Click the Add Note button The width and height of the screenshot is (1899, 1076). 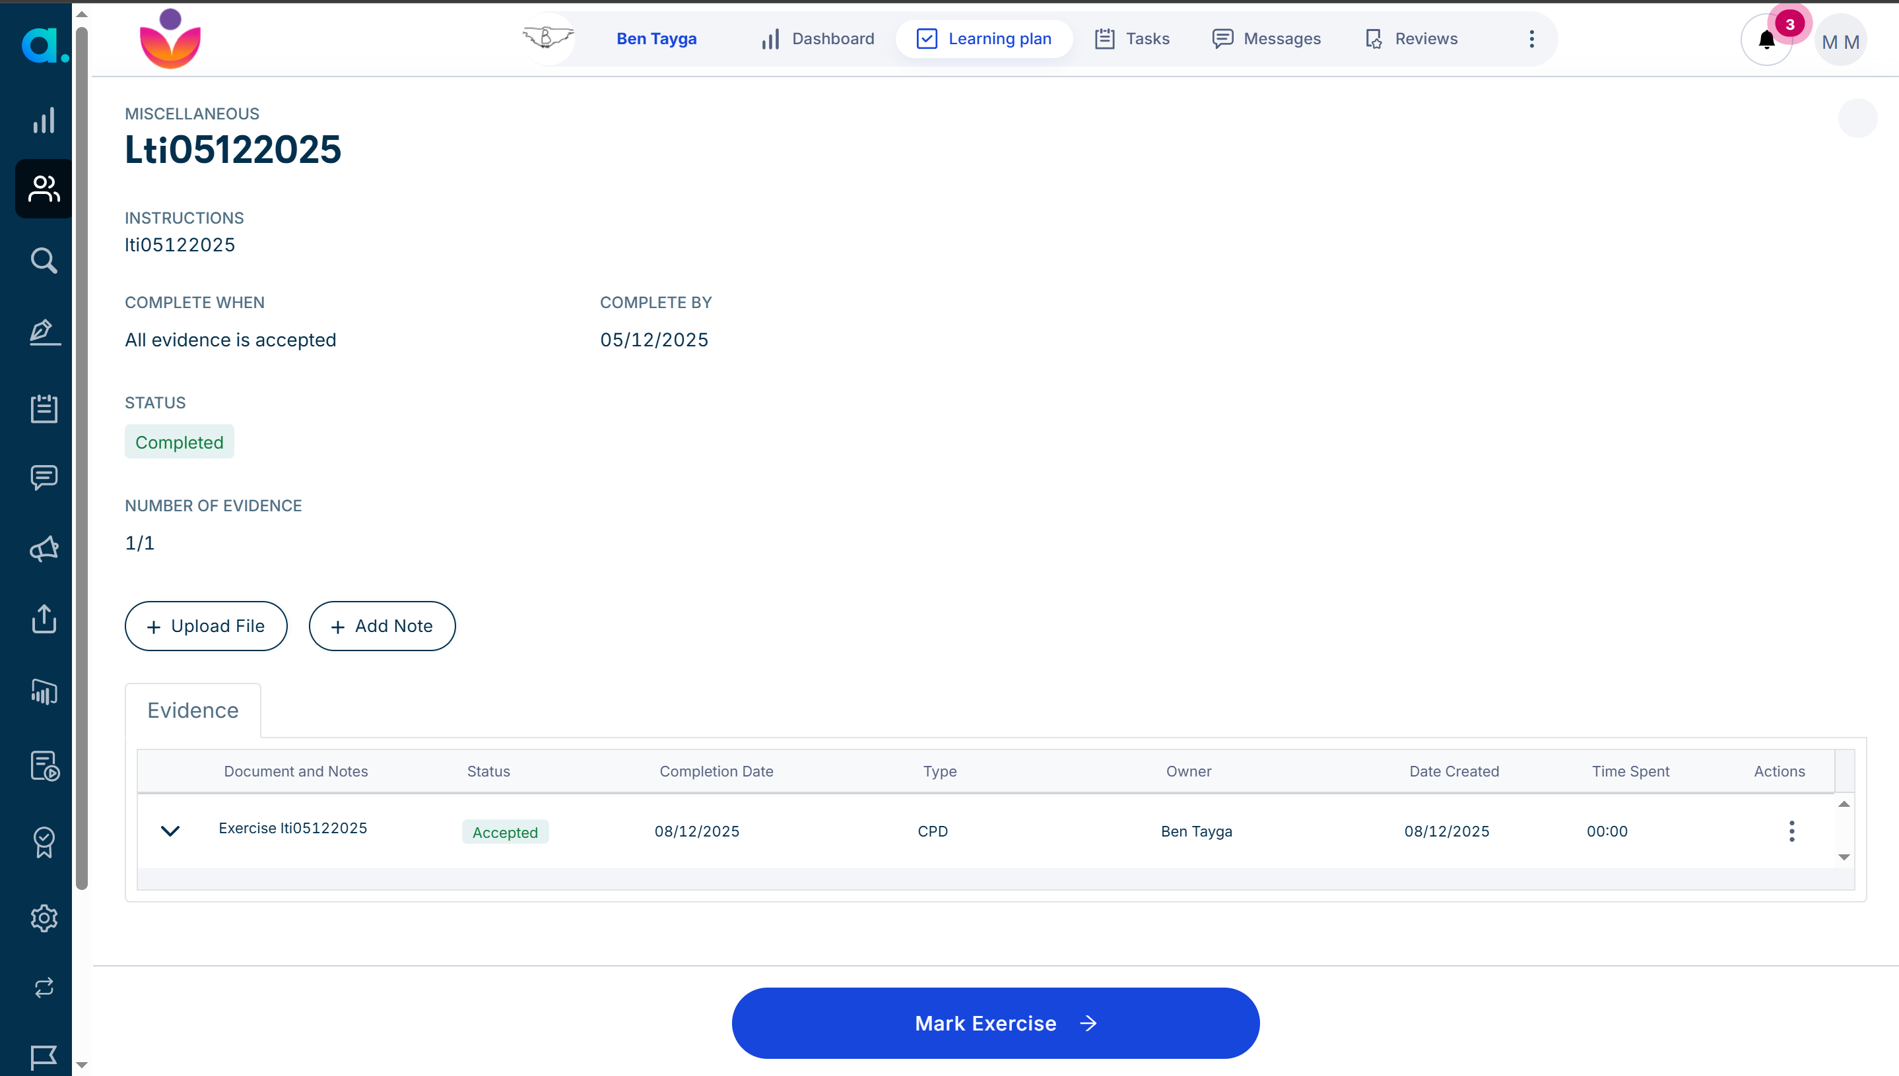point(382,626)
